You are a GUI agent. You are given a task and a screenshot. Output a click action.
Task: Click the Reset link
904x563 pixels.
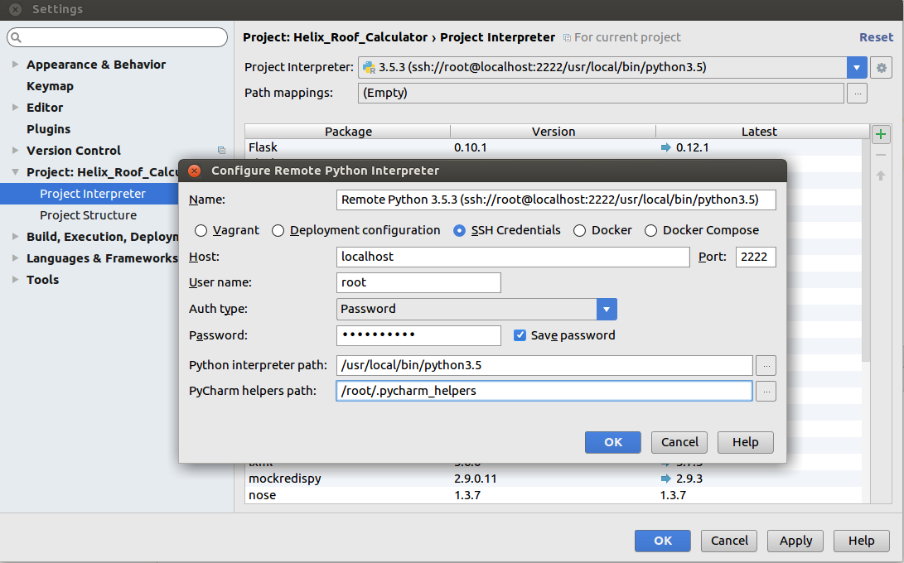876,37
